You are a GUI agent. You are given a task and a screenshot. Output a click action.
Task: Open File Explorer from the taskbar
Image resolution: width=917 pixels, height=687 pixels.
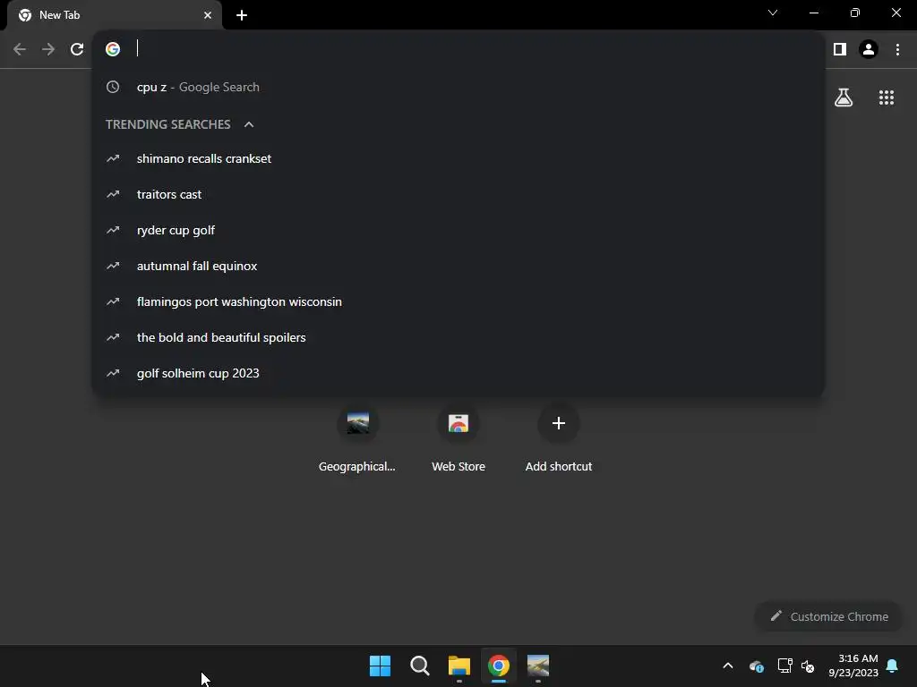(x=459, y=666)
